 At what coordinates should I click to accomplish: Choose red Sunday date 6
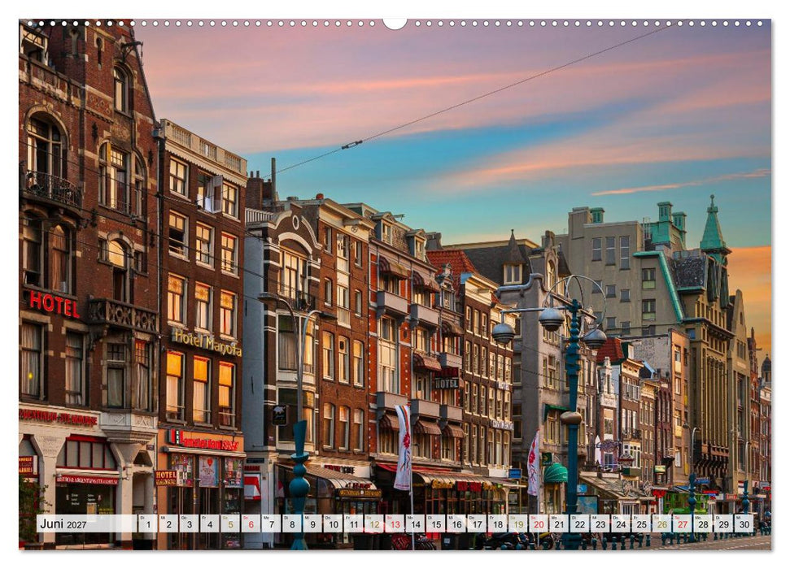[x=251, y=523]
